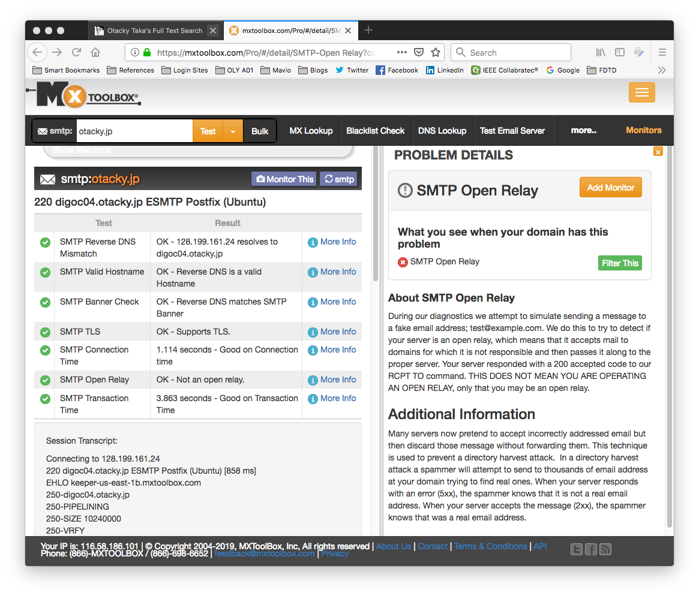Run the orange Test button
699x596 pixels.
208,131
